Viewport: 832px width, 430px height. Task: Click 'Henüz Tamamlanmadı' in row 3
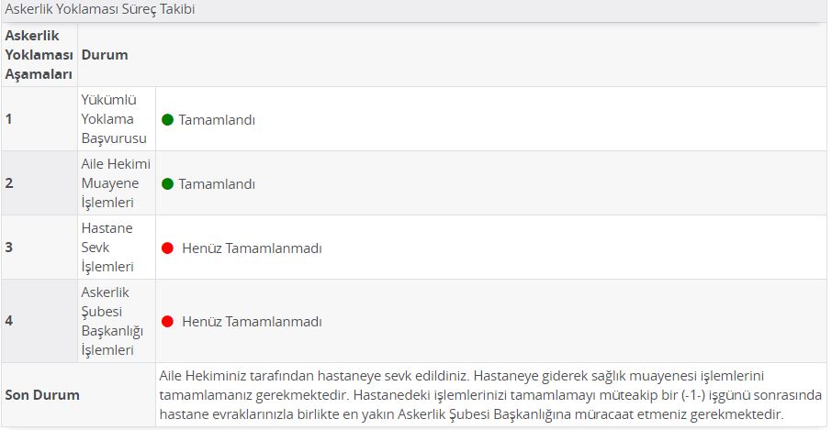click(252, 248)
